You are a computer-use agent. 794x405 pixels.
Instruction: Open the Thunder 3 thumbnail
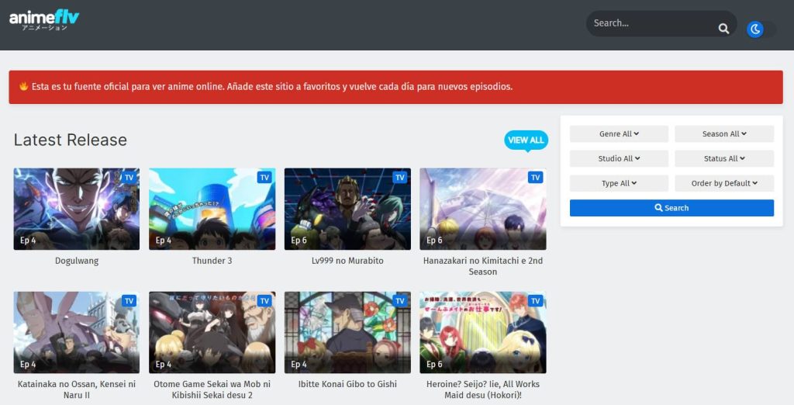(x=212, y=209)
